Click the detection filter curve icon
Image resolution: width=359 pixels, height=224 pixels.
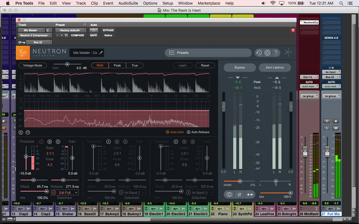pyautogui.click(x=28, y=132)
